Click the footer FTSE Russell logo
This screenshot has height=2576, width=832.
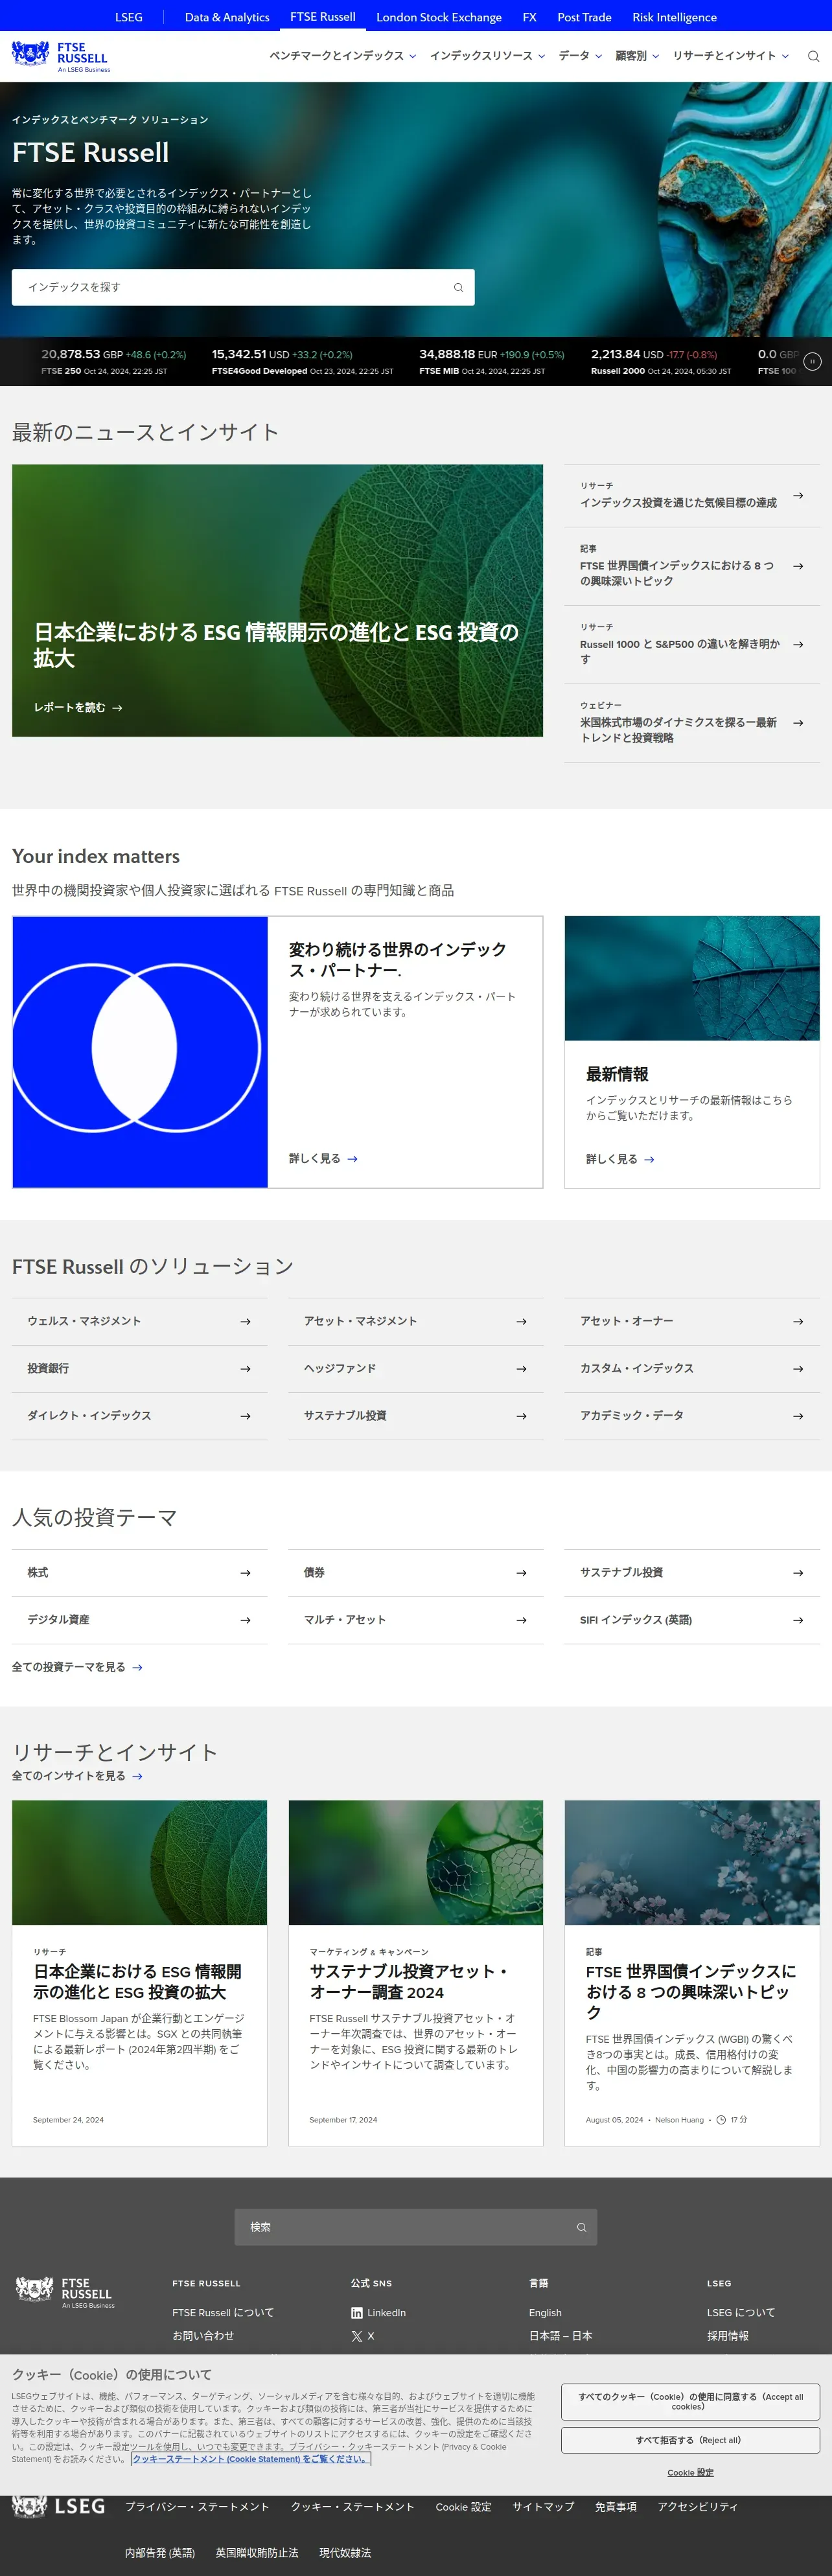tap(65, 2292)
